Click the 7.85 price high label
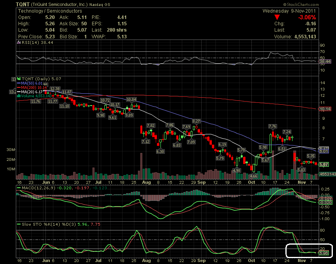 [170, 125]
